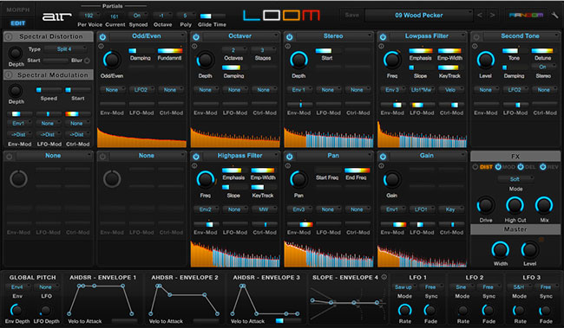This screenshot has height=328, width=564.
Task: Click the FX High Cut knob
Action: click(515, 205)
